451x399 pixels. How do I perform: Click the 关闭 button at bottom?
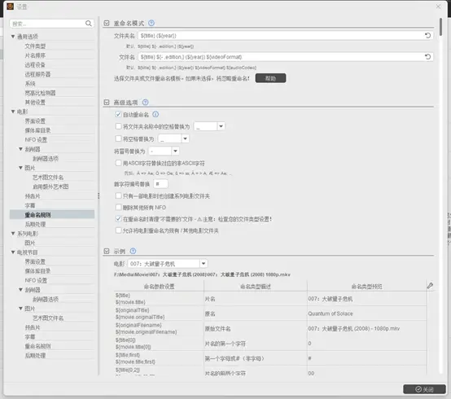(x=424, y=389)
